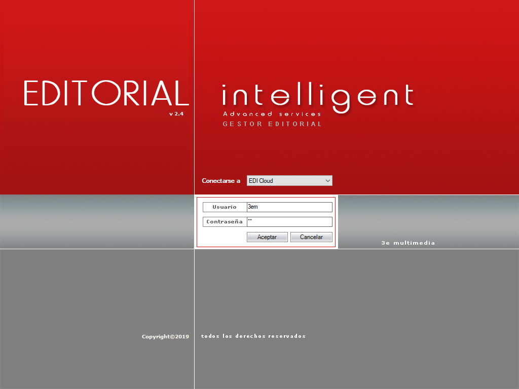Click the Usuario input field containing 3em
Screen dimensions: 519x389
pyautogui.click(x=289, y=207)
